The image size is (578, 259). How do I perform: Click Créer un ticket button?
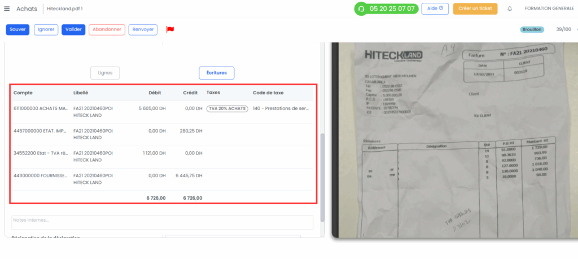(475, 9)
